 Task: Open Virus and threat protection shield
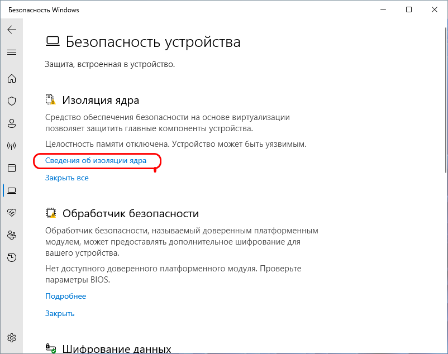(12, 101)
